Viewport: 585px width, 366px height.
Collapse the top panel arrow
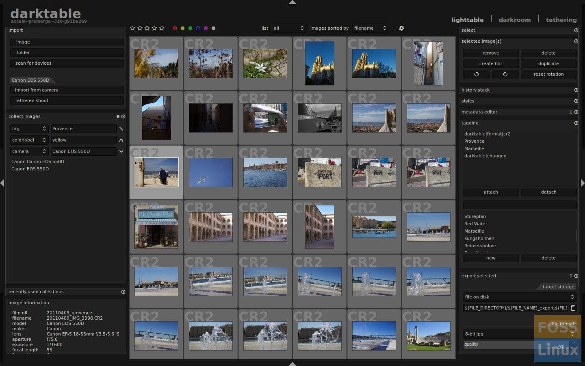click(x=292, y=2)
